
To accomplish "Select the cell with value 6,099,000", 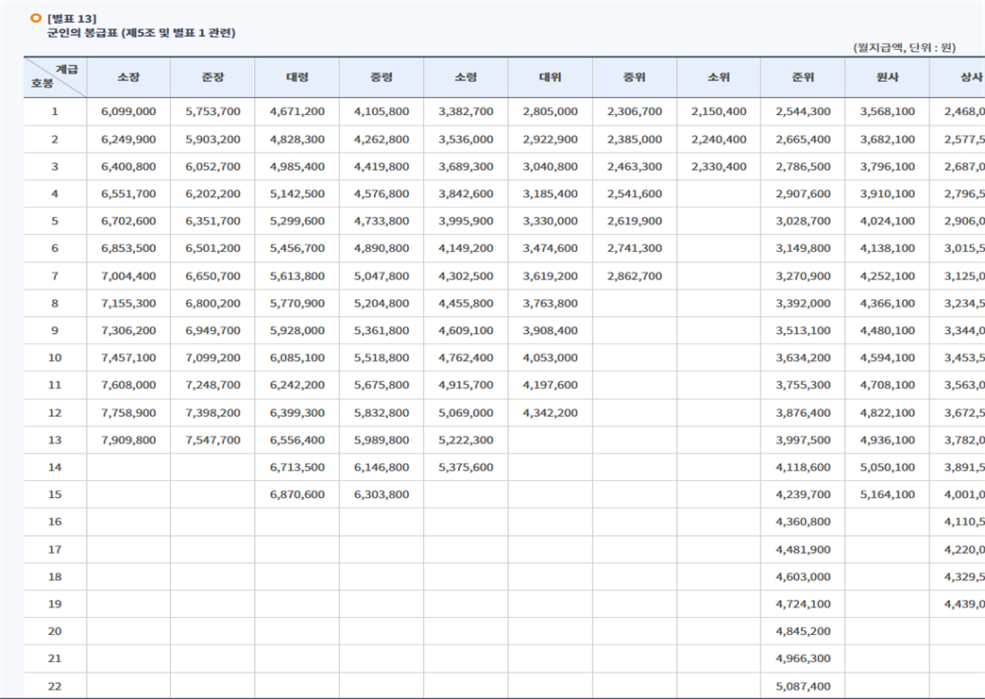I will coord(128,111).
